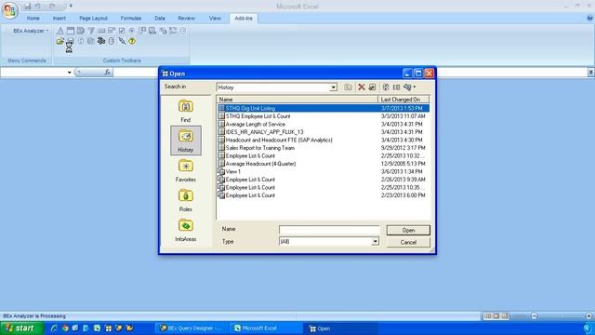
Task: Select Average Headcount (4-Quarter) entry
Action: (x=324, y=164)
